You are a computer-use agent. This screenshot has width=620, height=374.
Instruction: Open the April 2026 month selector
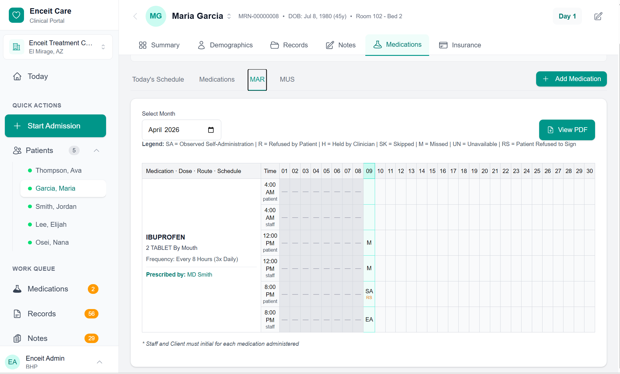pos(181,130)
